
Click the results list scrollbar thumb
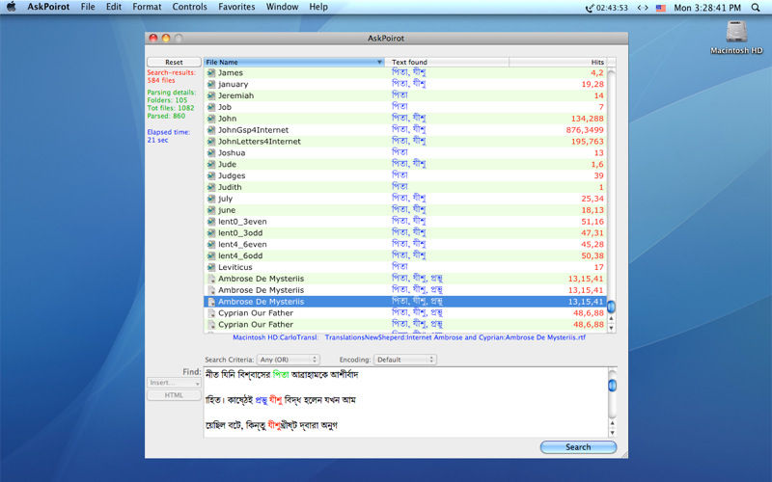point(612,307)
